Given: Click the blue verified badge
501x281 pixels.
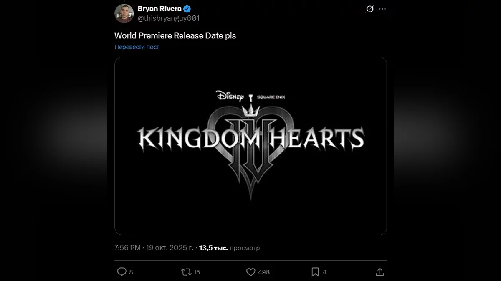Looking at the screenshot, I should pos(188,9).
